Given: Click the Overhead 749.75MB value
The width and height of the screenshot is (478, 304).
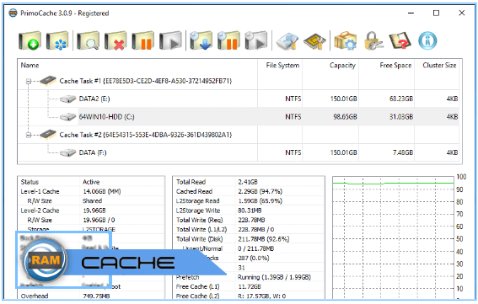Looking at the screenshot, I should point(96,296).
